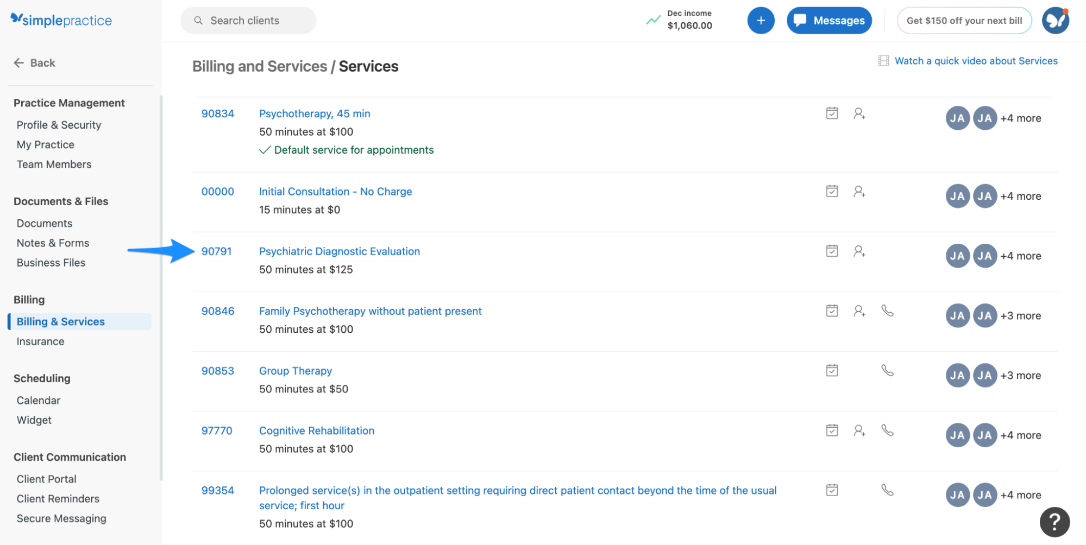Open the Insurance section
Viewport: 1086px width, 545px height.
pyautogui.click(x=40, y=341)
